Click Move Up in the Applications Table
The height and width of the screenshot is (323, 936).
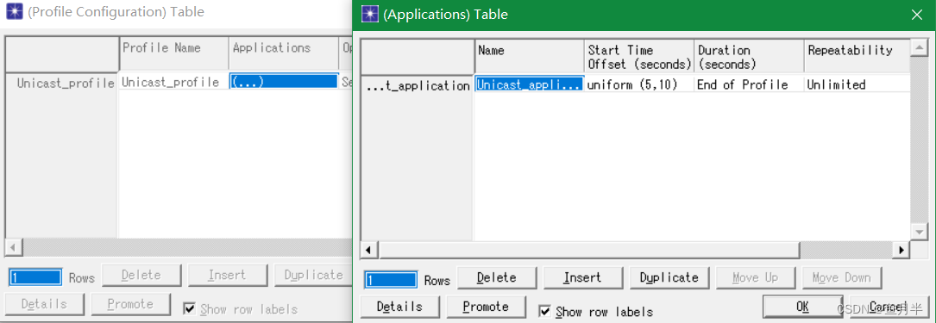[755, 277]
